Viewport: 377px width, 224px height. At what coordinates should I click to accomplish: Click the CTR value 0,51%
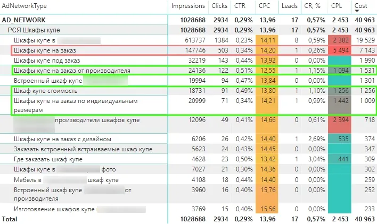(244, 71)
